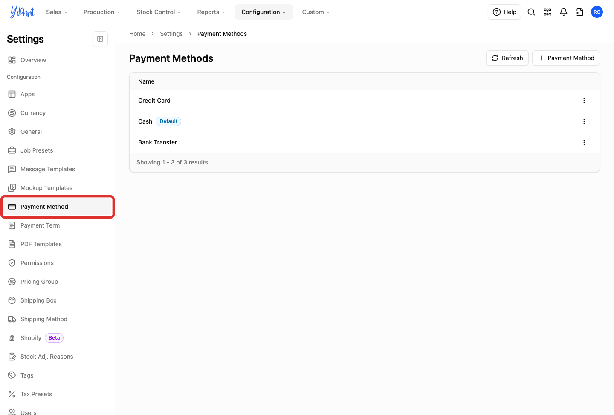Open the search icon in top bar

[x=531, y=12]
